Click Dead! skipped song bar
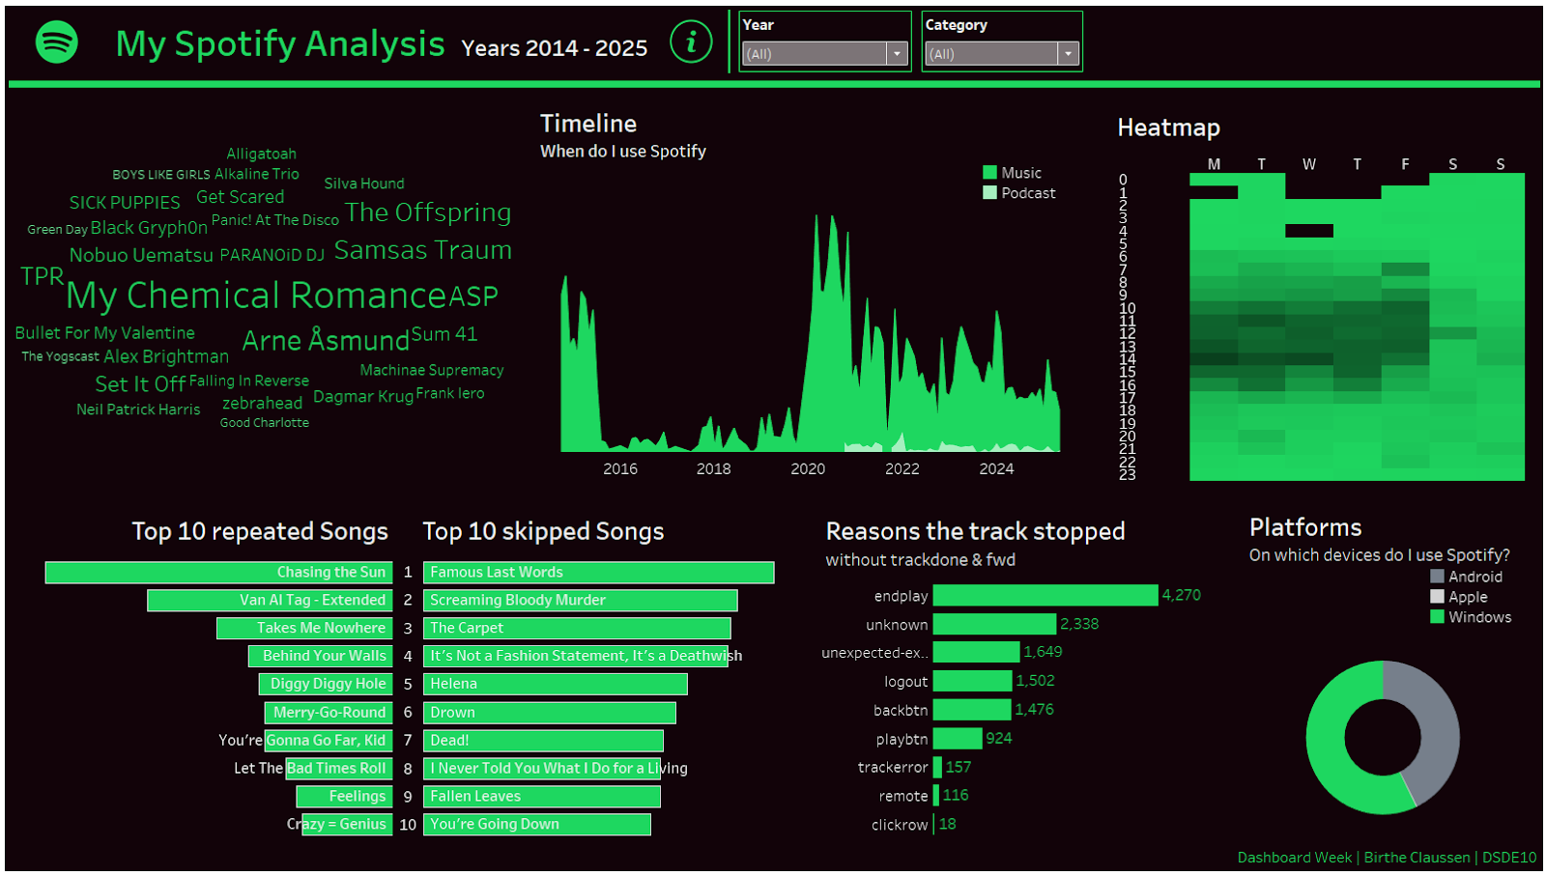This screenshot has height=875, width=1546. point(544,741)
